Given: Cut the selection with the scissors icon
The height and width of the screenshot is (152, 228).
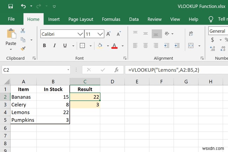Looking at the screenshot, I should coord(23,31).
